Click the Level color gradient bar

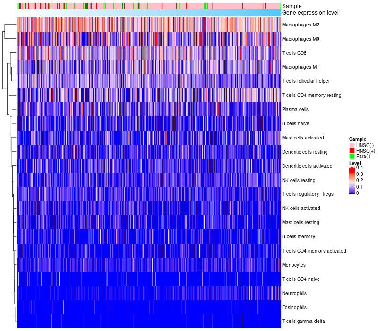tap(352, 180)
